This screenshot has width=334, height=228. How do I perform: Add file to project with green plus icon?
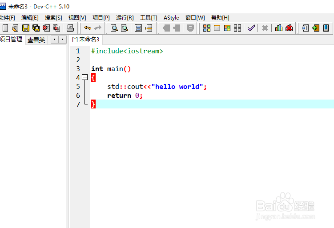point(316,28)
